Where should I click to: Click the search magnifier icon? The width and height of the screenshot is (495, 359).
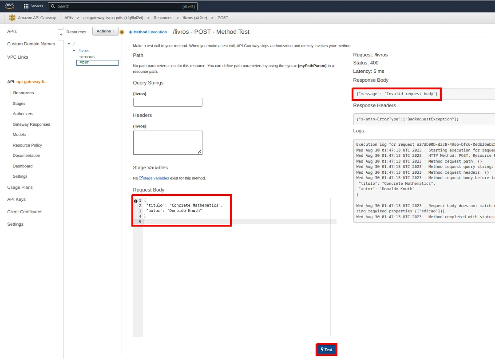(53, 6)
